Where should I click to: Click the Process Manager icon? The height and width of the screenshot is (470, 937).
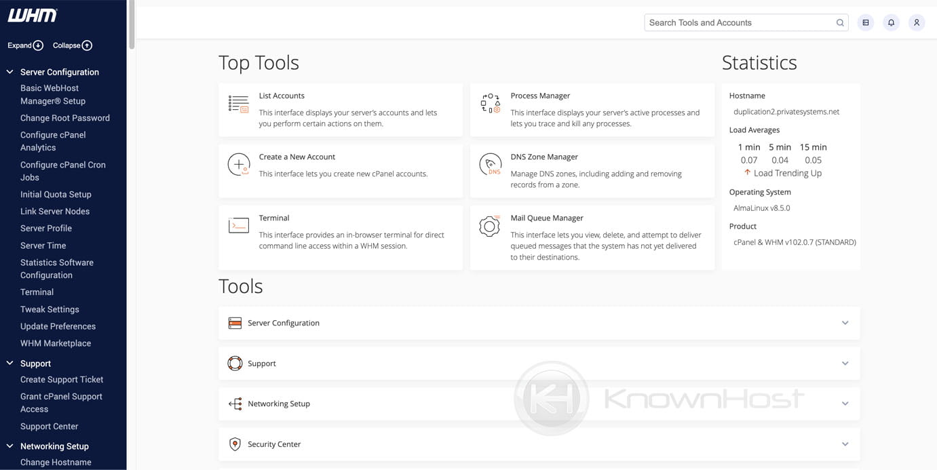pos(490,104)
